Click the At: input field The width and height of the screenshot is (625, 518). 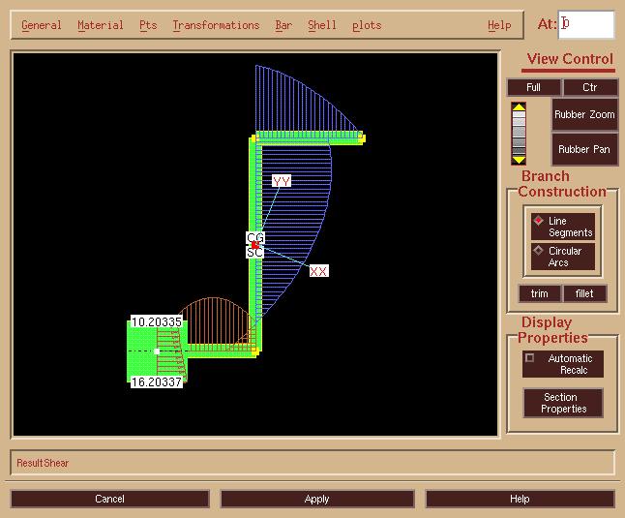pos(587,24)
